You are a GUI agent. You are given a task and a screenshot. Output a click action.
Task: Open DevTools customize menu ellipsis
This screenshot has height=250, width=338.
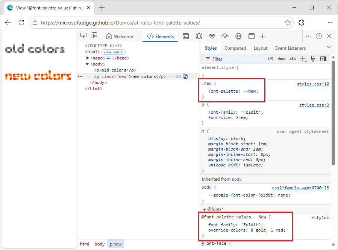click(x=308, y=36)
